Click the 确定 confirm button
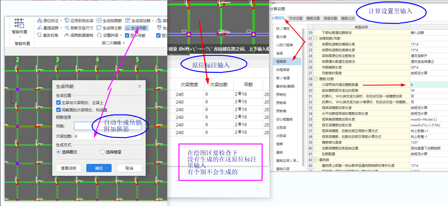The image size is (448, 206). tap(99, 168)
